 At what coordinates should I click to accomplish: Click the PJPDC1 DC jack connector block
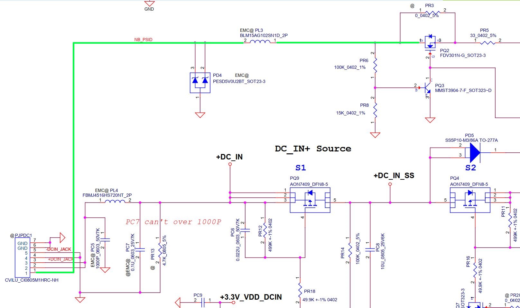point(23,257)
